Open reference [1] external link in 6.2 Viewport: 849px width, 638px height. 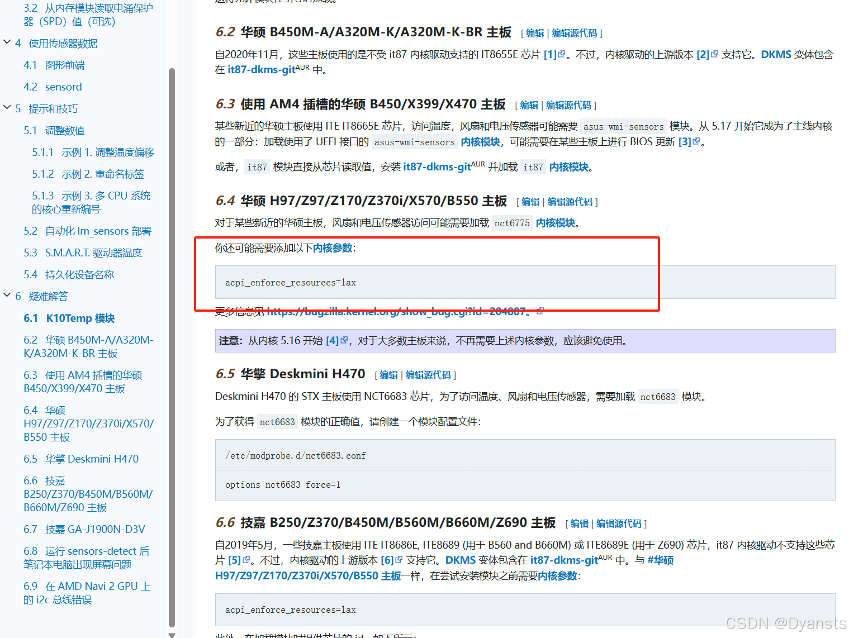click(x=554, y=55)
